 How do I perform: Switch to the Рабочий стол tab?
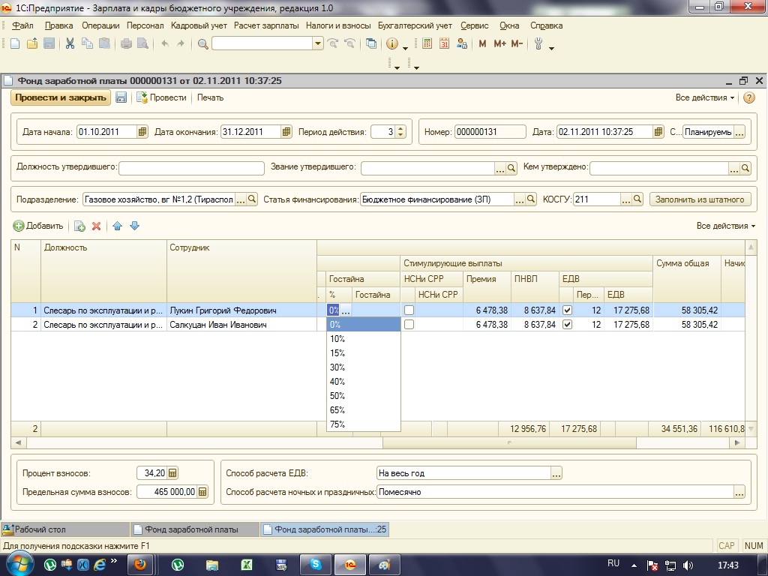(x=41, y=529)
